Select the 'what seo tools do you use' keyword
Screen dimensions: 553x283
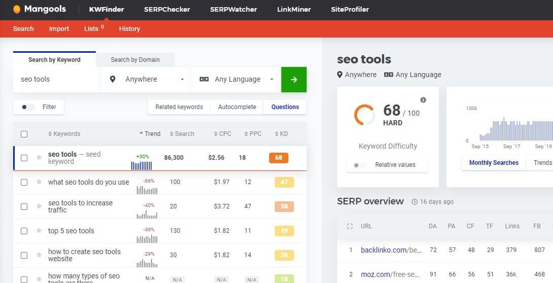click(x=89, y=182)
